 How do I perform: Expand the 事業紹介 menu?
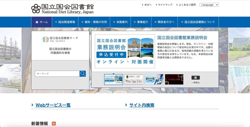141,22
